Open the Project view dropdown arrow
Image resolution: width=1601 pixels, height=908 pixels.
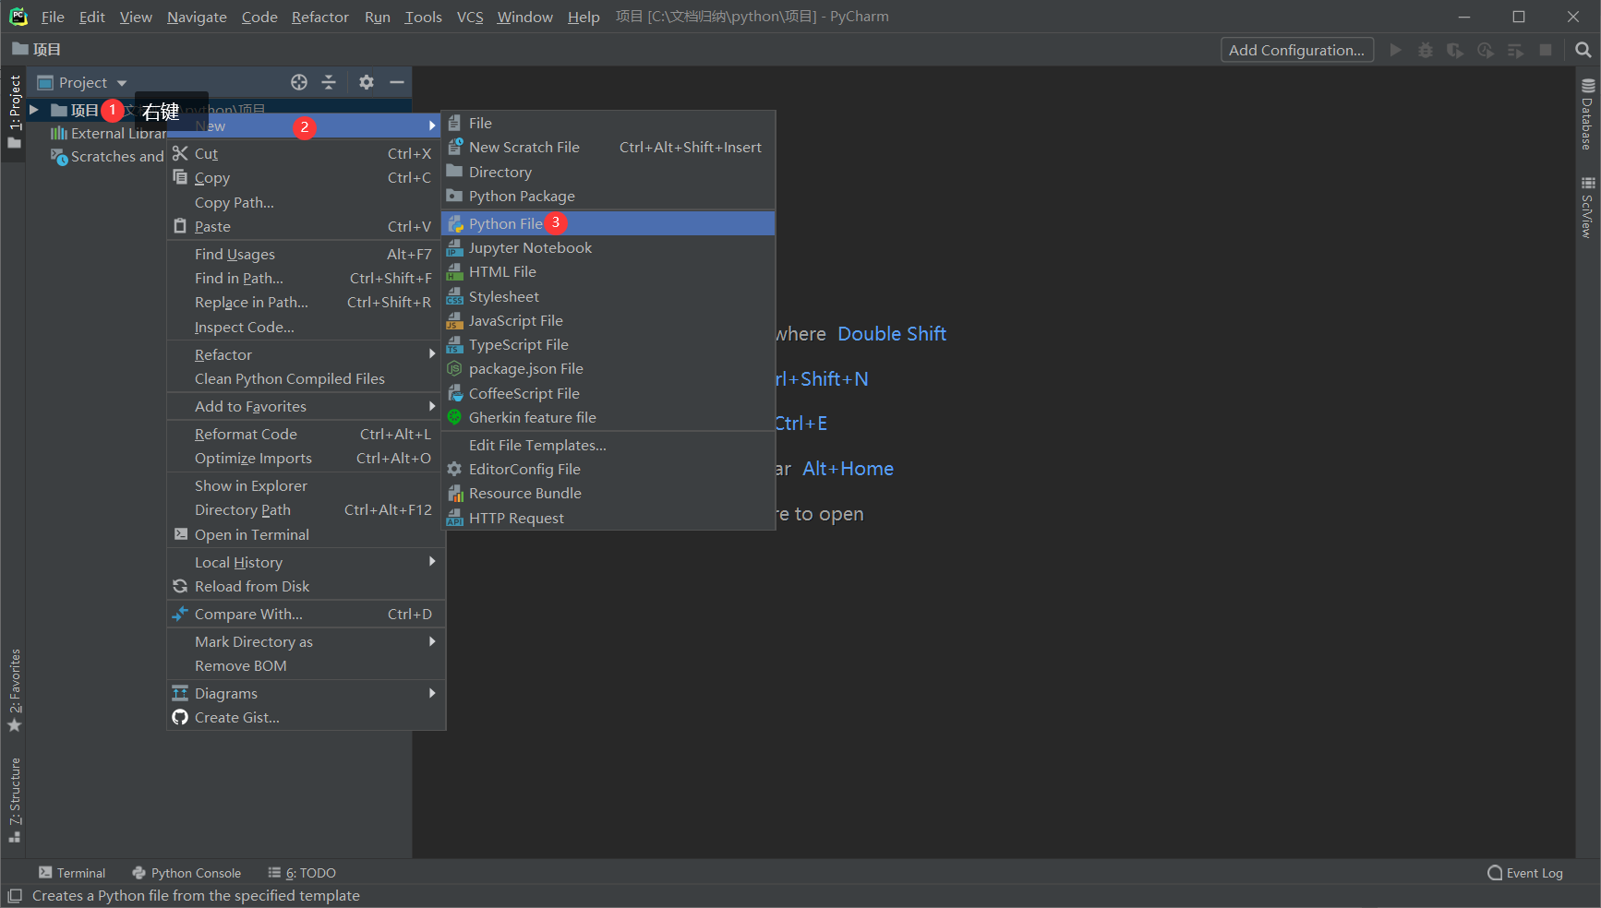click(x=122, y=83)
